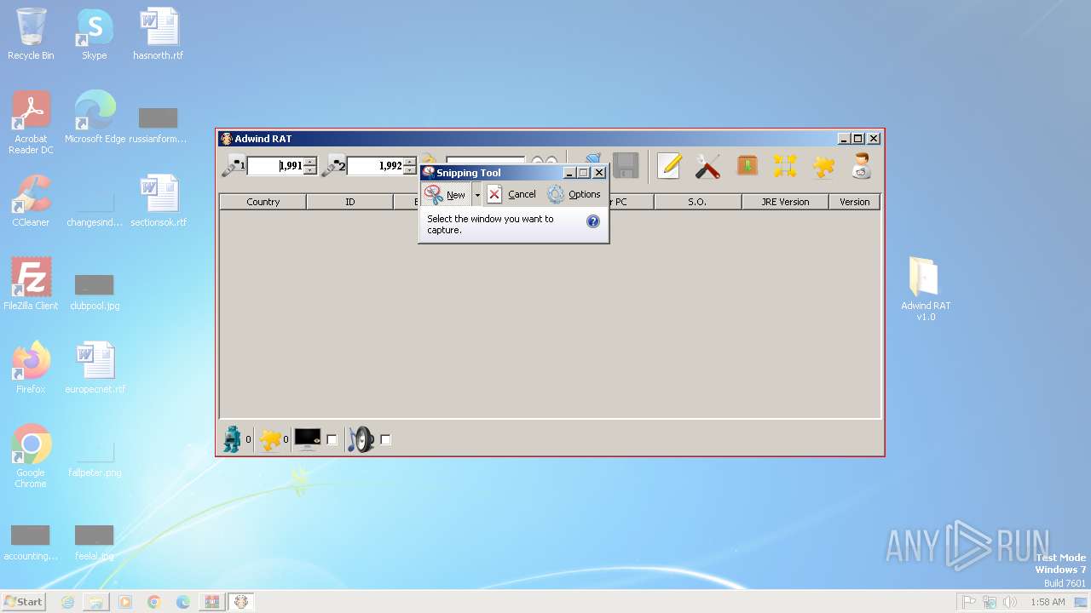Click the volume speaker tray icon
This screenshot has width=1091, height=613.
pos(1010,602)
